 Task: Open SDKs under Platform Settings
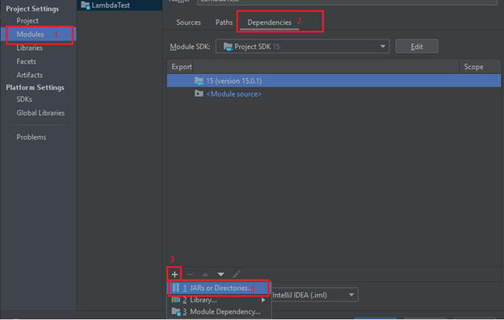tap(24, 99)
